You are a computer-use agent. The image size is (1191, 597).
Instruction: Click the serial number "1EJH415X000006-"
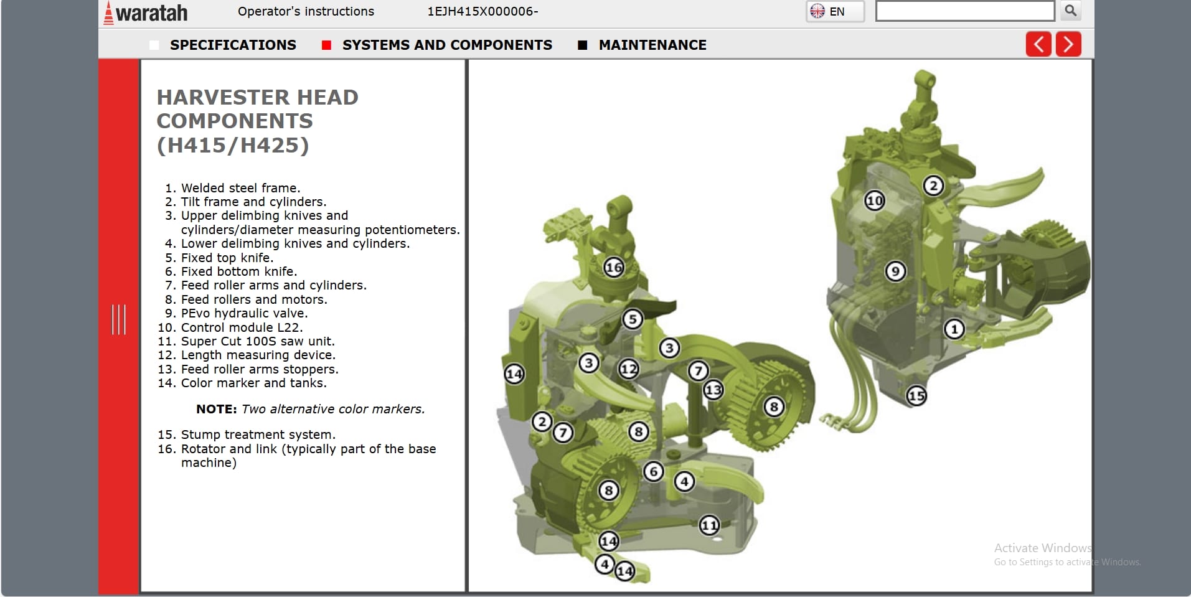pyautogui.click(x=483, y=11)
